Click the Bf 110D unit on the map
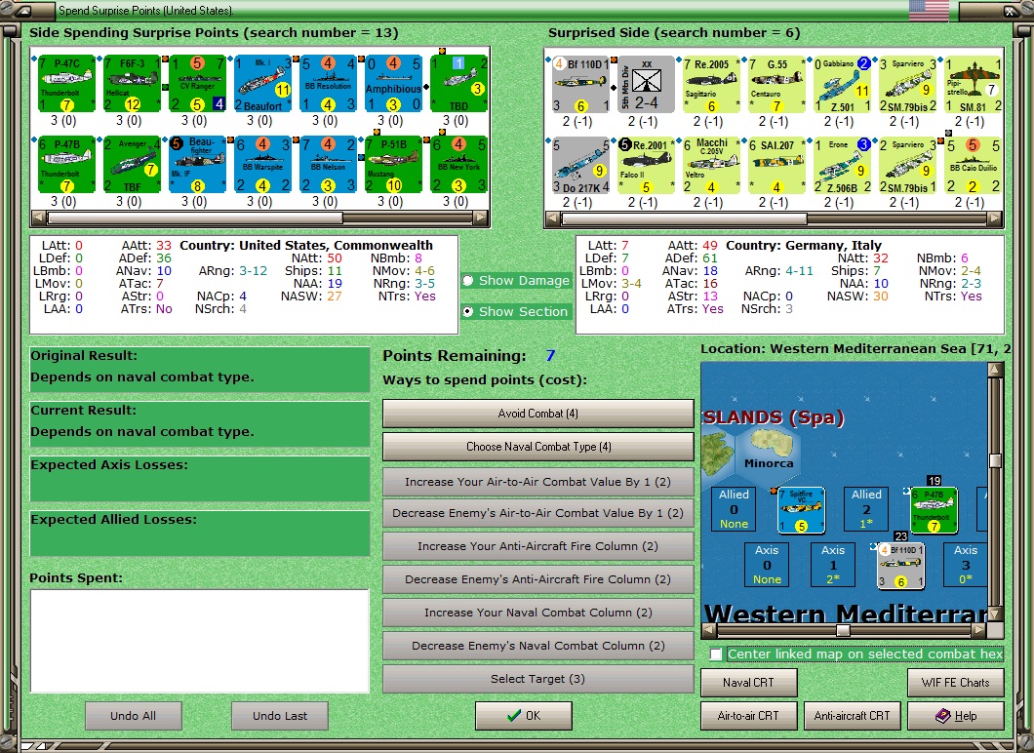The height and width of the screenshot is (753, 1034). click(x=900, y=565)
